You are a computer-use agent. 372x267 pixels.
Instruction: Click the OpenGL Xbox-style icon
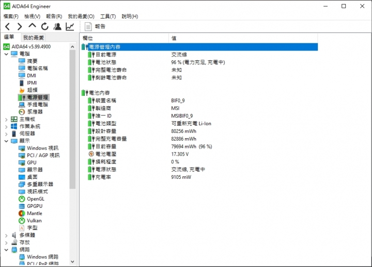[x=22, y=199]
